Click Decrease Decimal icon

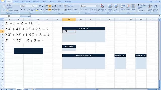(95, 10)
